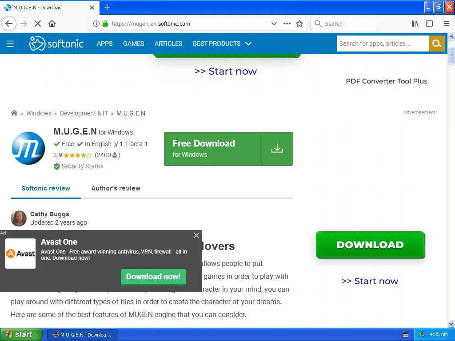Viewport: 455px width, 341px height.
Task: Click the green DOWNLOAD ad button
Action: [x=370, y=245]
